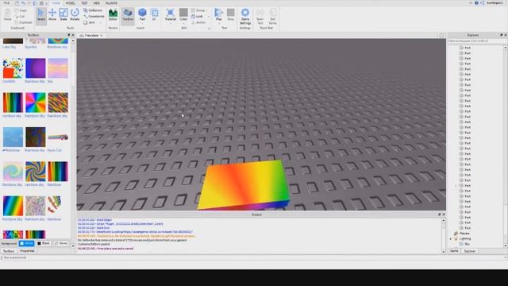Click the Anchor button
This screenshot has width=508, height=286.
[x=198, y=22]
